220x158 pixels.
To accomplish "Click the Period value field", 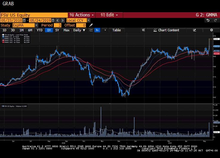I will tap(57, 25).
